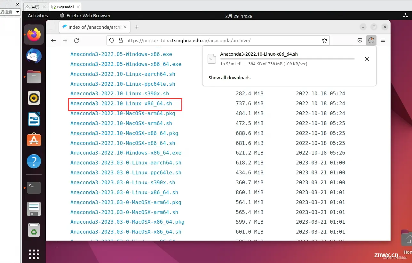Open Anaconda3-2022.05-Windows-x86.exe link
The width and height of the screenshot is (412, 263).
121,54
